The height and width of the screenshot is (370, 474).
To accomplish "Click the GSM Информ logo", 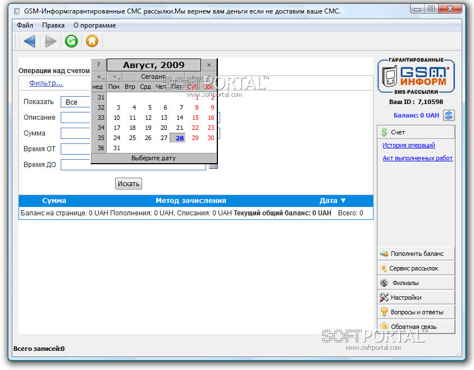I will [x=416, y=76].
